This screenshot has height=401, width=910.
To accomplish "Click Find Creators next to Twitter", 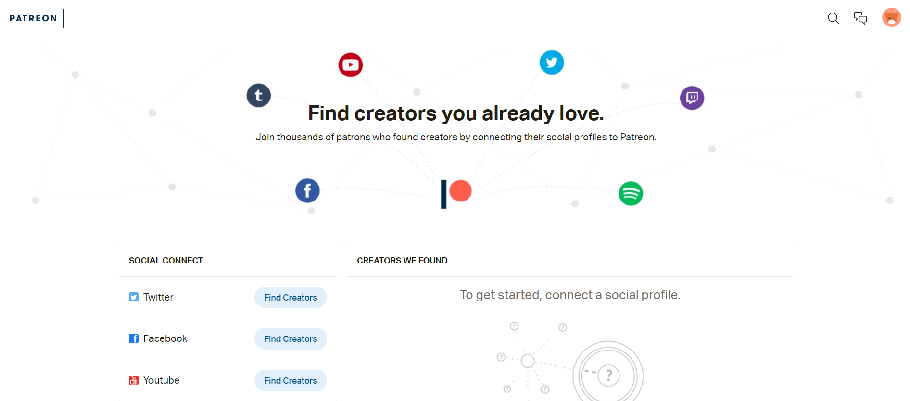I will [290, 297].
